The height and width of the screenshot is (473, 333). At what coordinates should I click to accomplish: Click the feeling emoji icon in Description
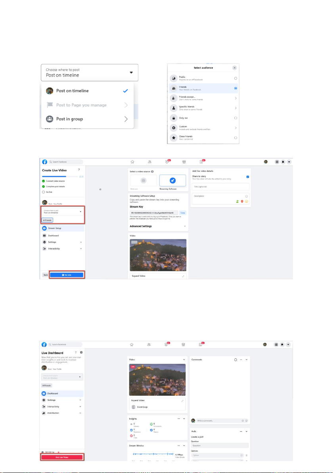247,202
